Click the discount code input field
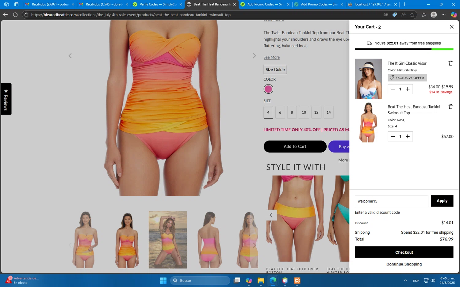This screenshot has width=460, height=287. (391, 201)
